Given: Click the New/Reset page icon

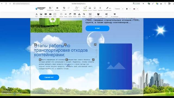Looking at the screenshot, I should coord(76,8).
